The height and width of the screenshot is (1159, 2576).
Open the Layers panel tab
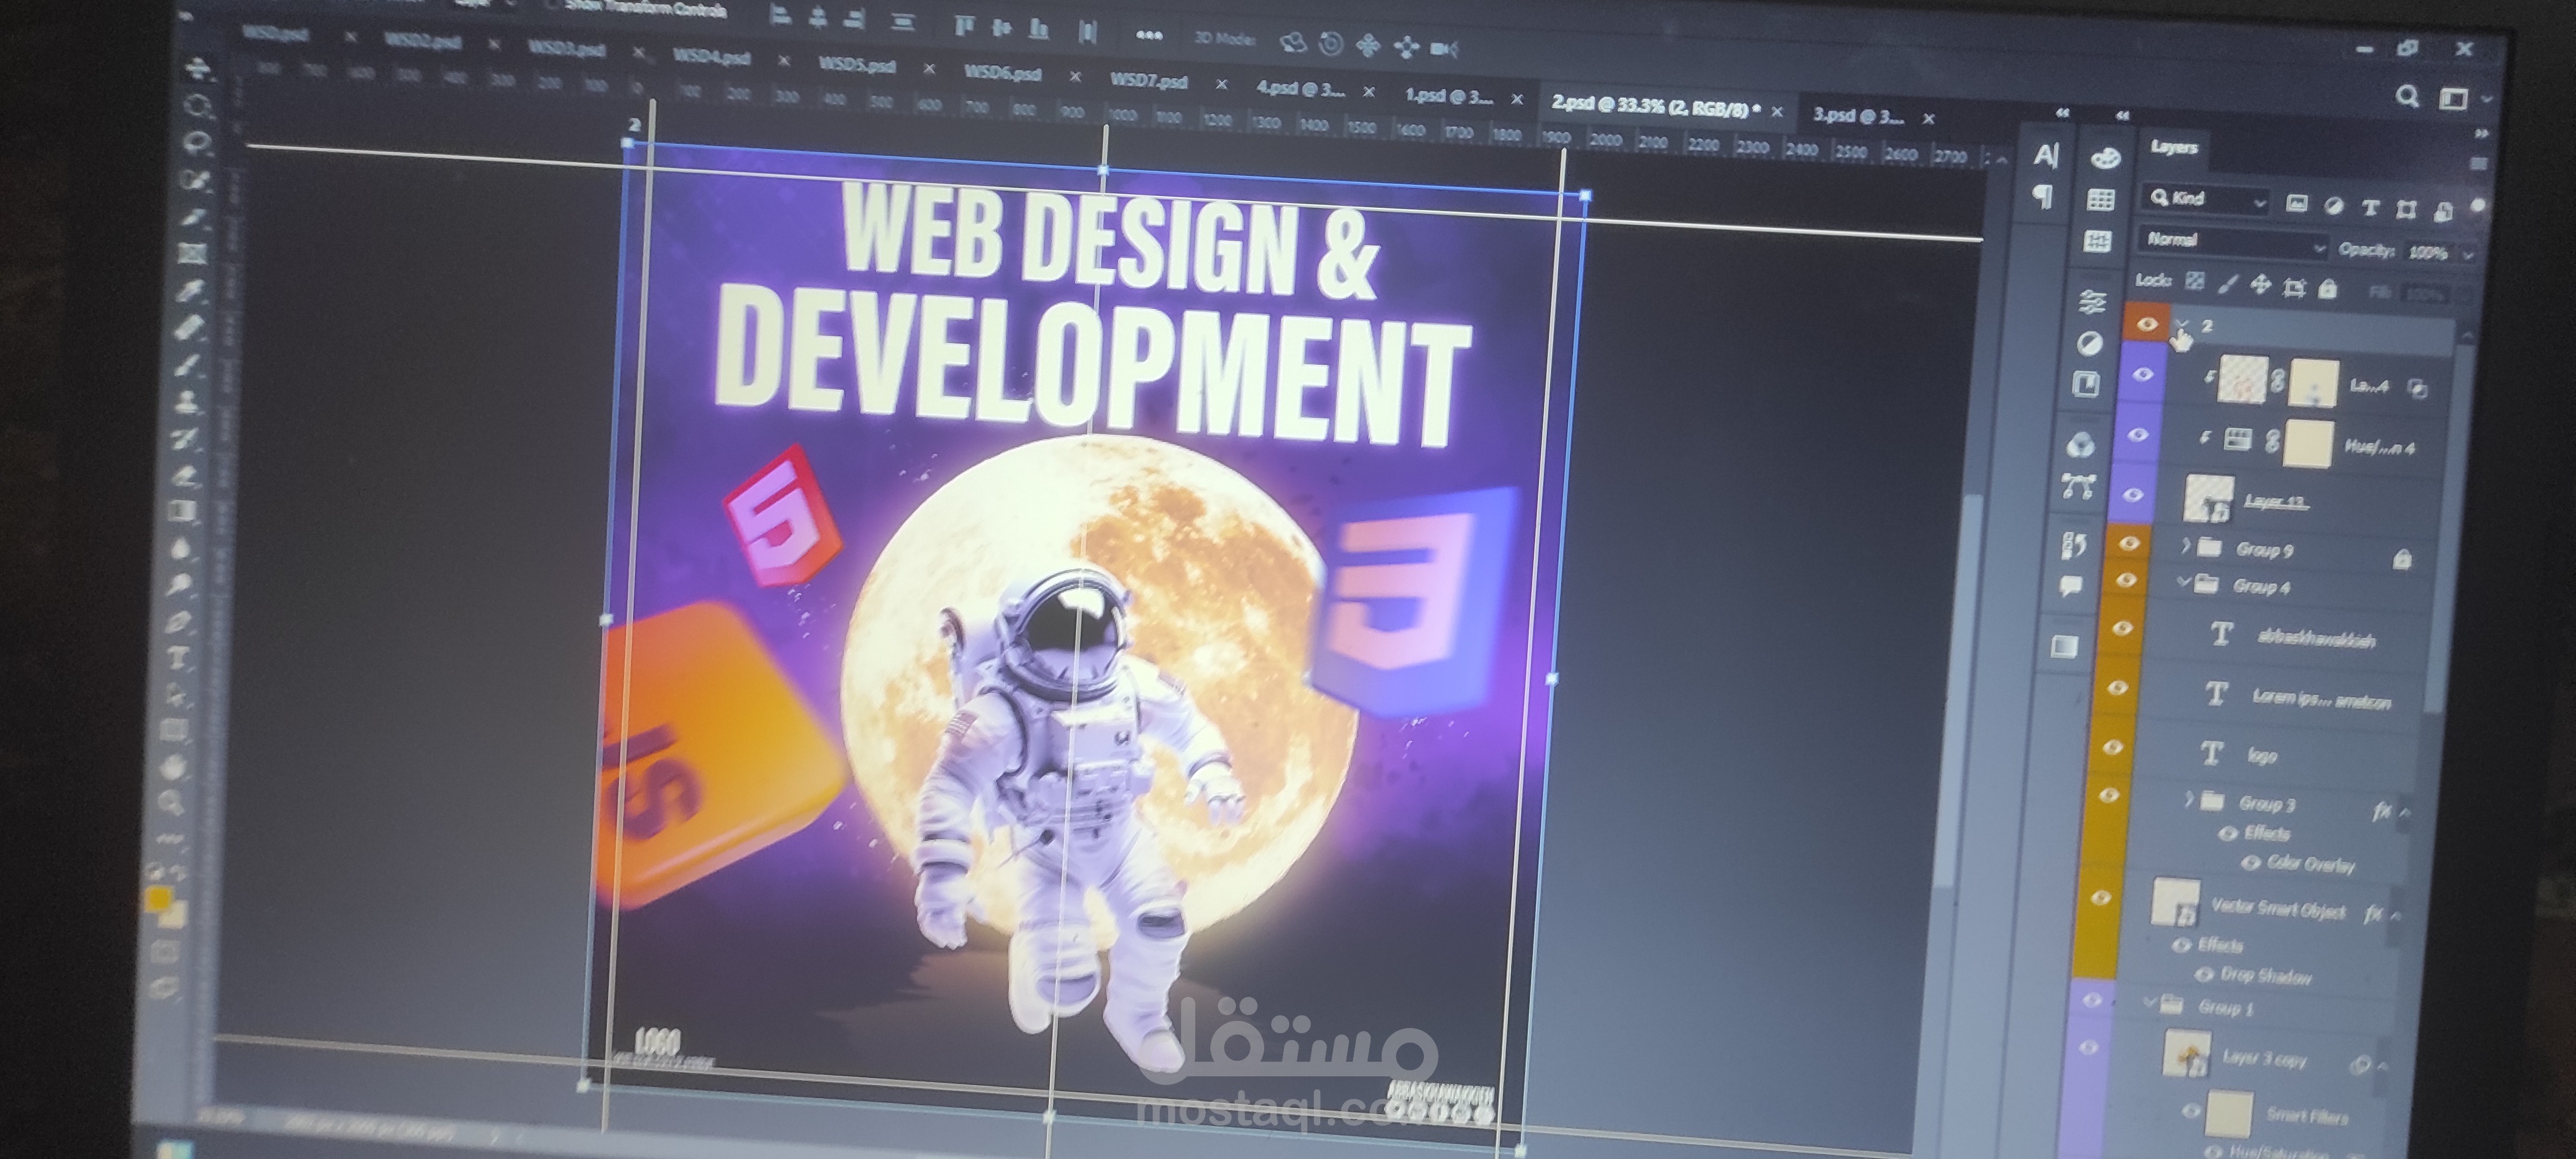[2173, 147]
